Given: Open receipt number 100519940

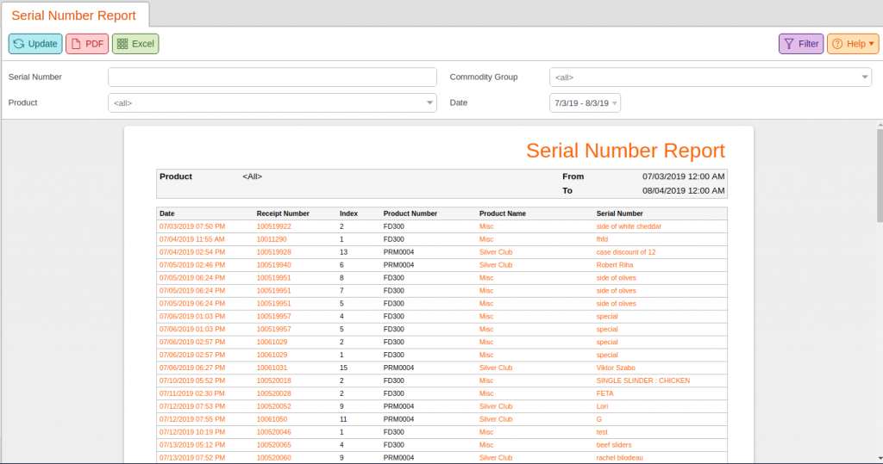Looking at the screenshot, I should click(x=273, y=265).
